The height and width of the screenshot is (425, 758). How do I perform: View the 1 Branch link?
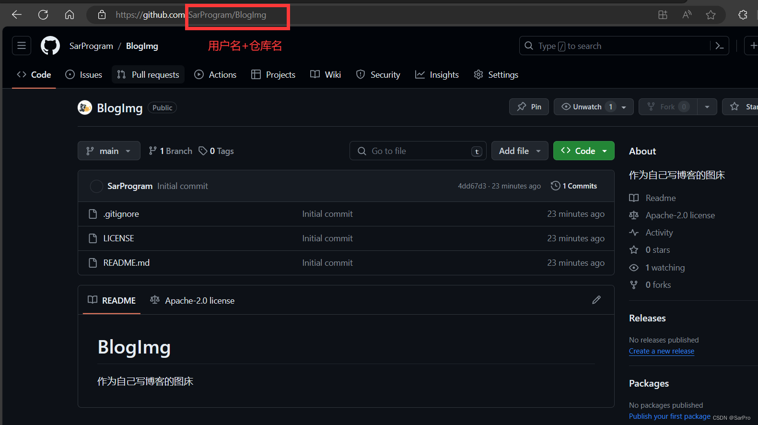[170, 151]
